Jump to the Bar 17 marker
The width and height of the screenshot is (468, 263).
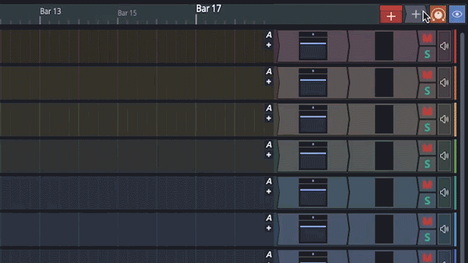(208, 9)
